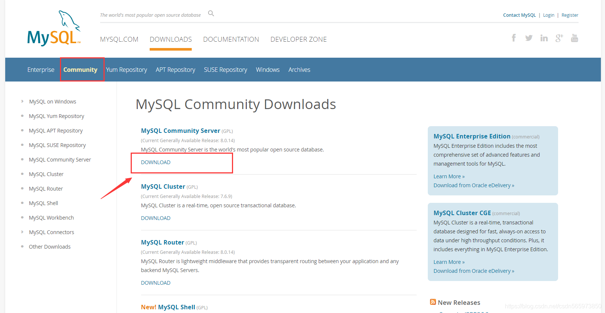Viewport: 605px width, 313px height.
Task: Click the Community Server release 8.0.14 text
Action: click(188, 141)
